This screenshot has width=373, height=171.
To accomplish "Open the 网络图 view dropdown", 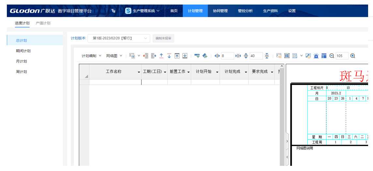I will pos(114,56).
